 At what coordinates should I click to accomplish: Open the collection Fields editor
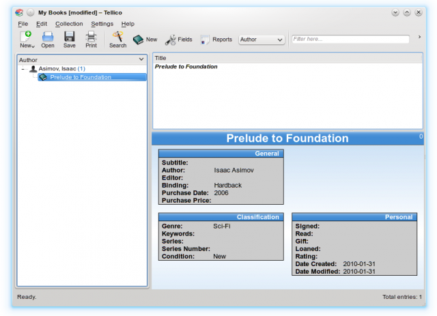point(179,40)
